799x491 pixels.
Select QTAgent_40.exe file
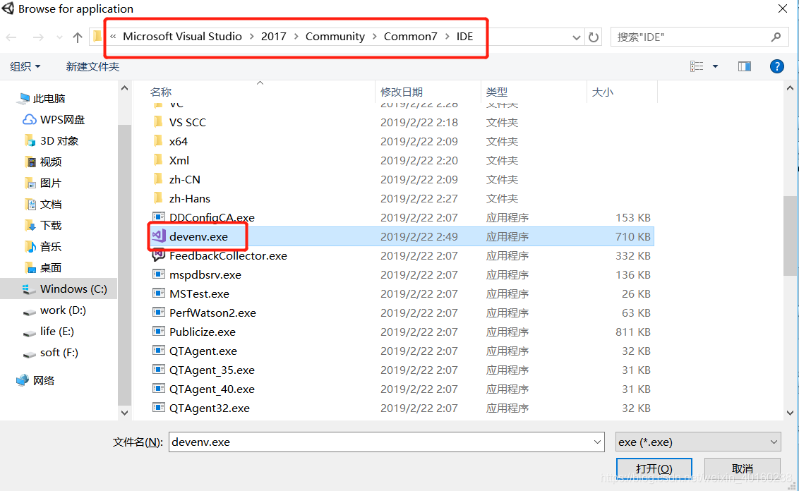[x=212, y=389]
